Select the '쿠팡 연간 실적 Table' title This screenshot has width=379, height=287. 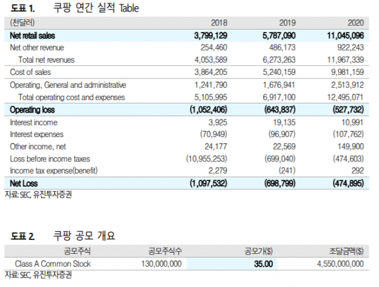pos(96,8)
